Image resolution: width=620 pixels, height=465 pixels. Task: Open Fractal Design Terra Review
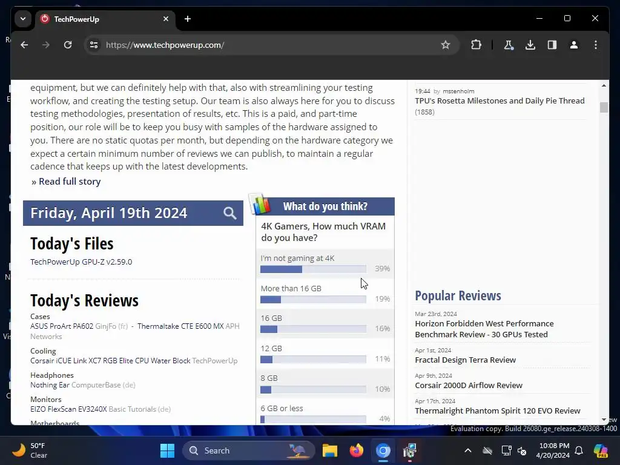tap(465, 360)
